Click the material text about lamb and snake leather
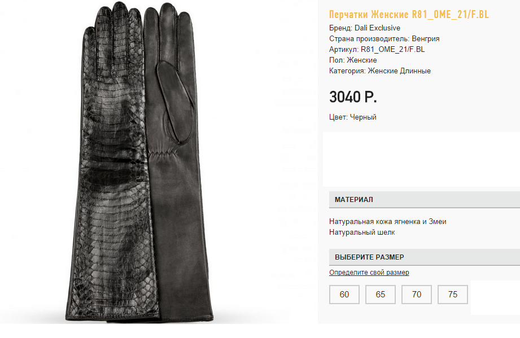This screenshot has height=338, width=520. click(388, 221)
